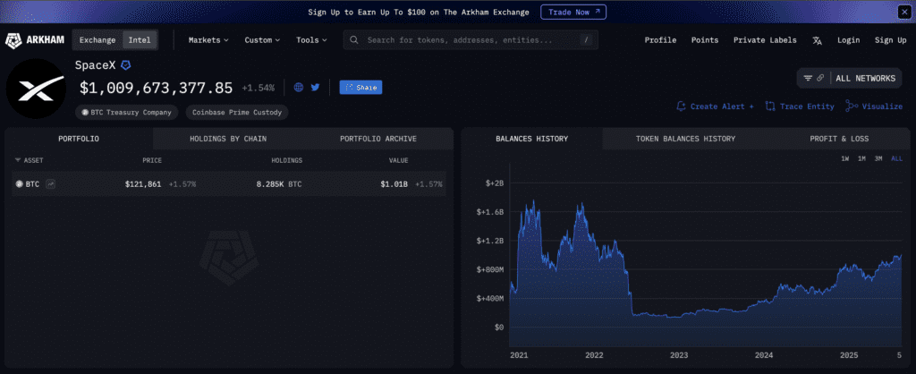Screen dimensions: 916x374
Task: Set chart range to ALL
Action: click(896, 158)
